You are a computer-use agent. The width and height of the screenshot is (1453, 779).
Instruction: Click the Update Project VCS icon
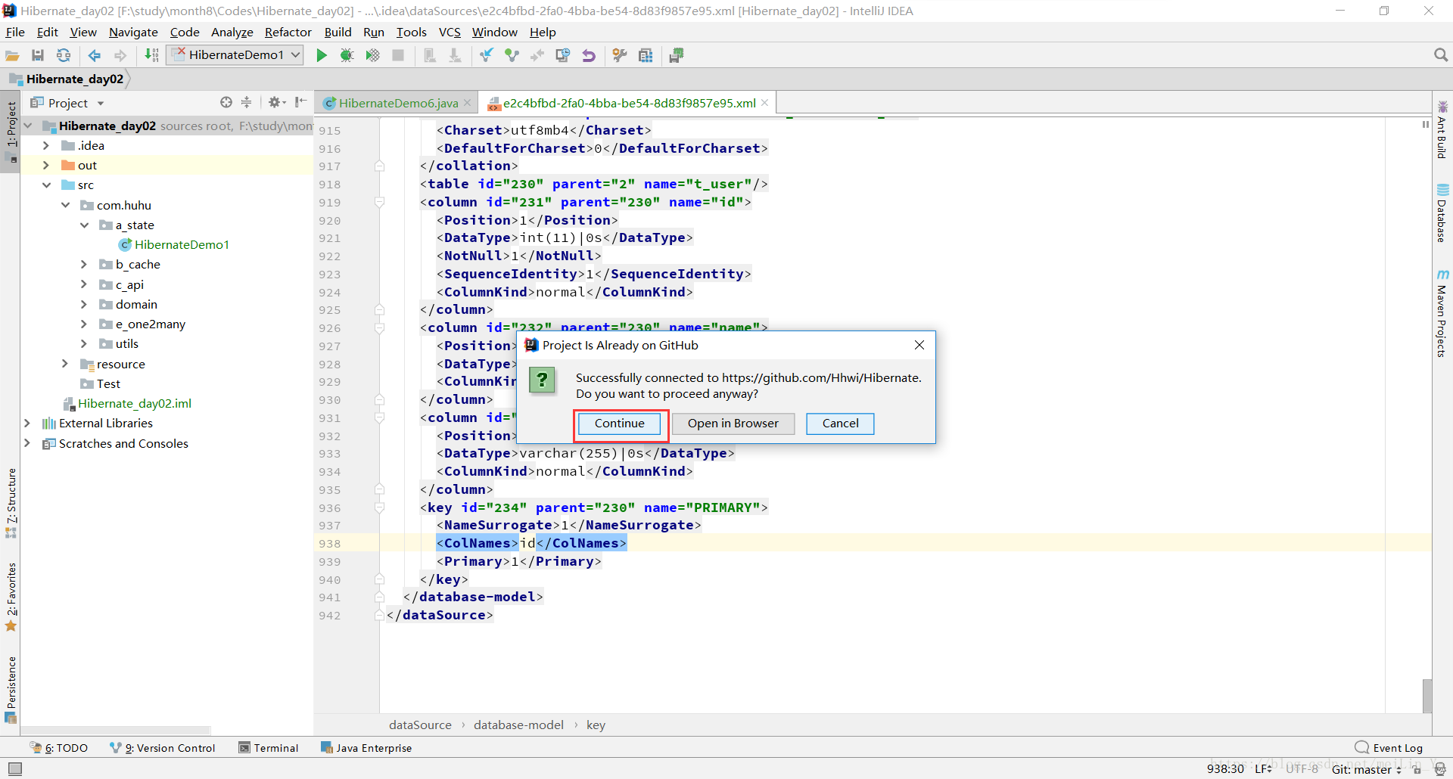click(x=486, y=55)
